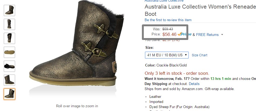Click the dropdown arrow in Size selector

[186, 55]
